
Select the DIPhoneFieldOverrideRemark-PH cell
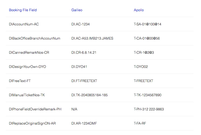click(x=35, y=109)
